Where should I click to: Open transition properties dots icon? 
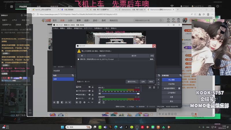click(x=158, y=88)
